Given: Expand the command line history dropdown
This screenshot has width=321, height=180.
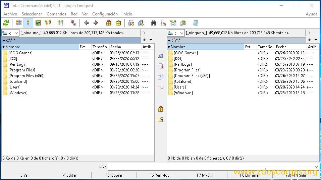Looking at the screenshot, I should [316, 167].
